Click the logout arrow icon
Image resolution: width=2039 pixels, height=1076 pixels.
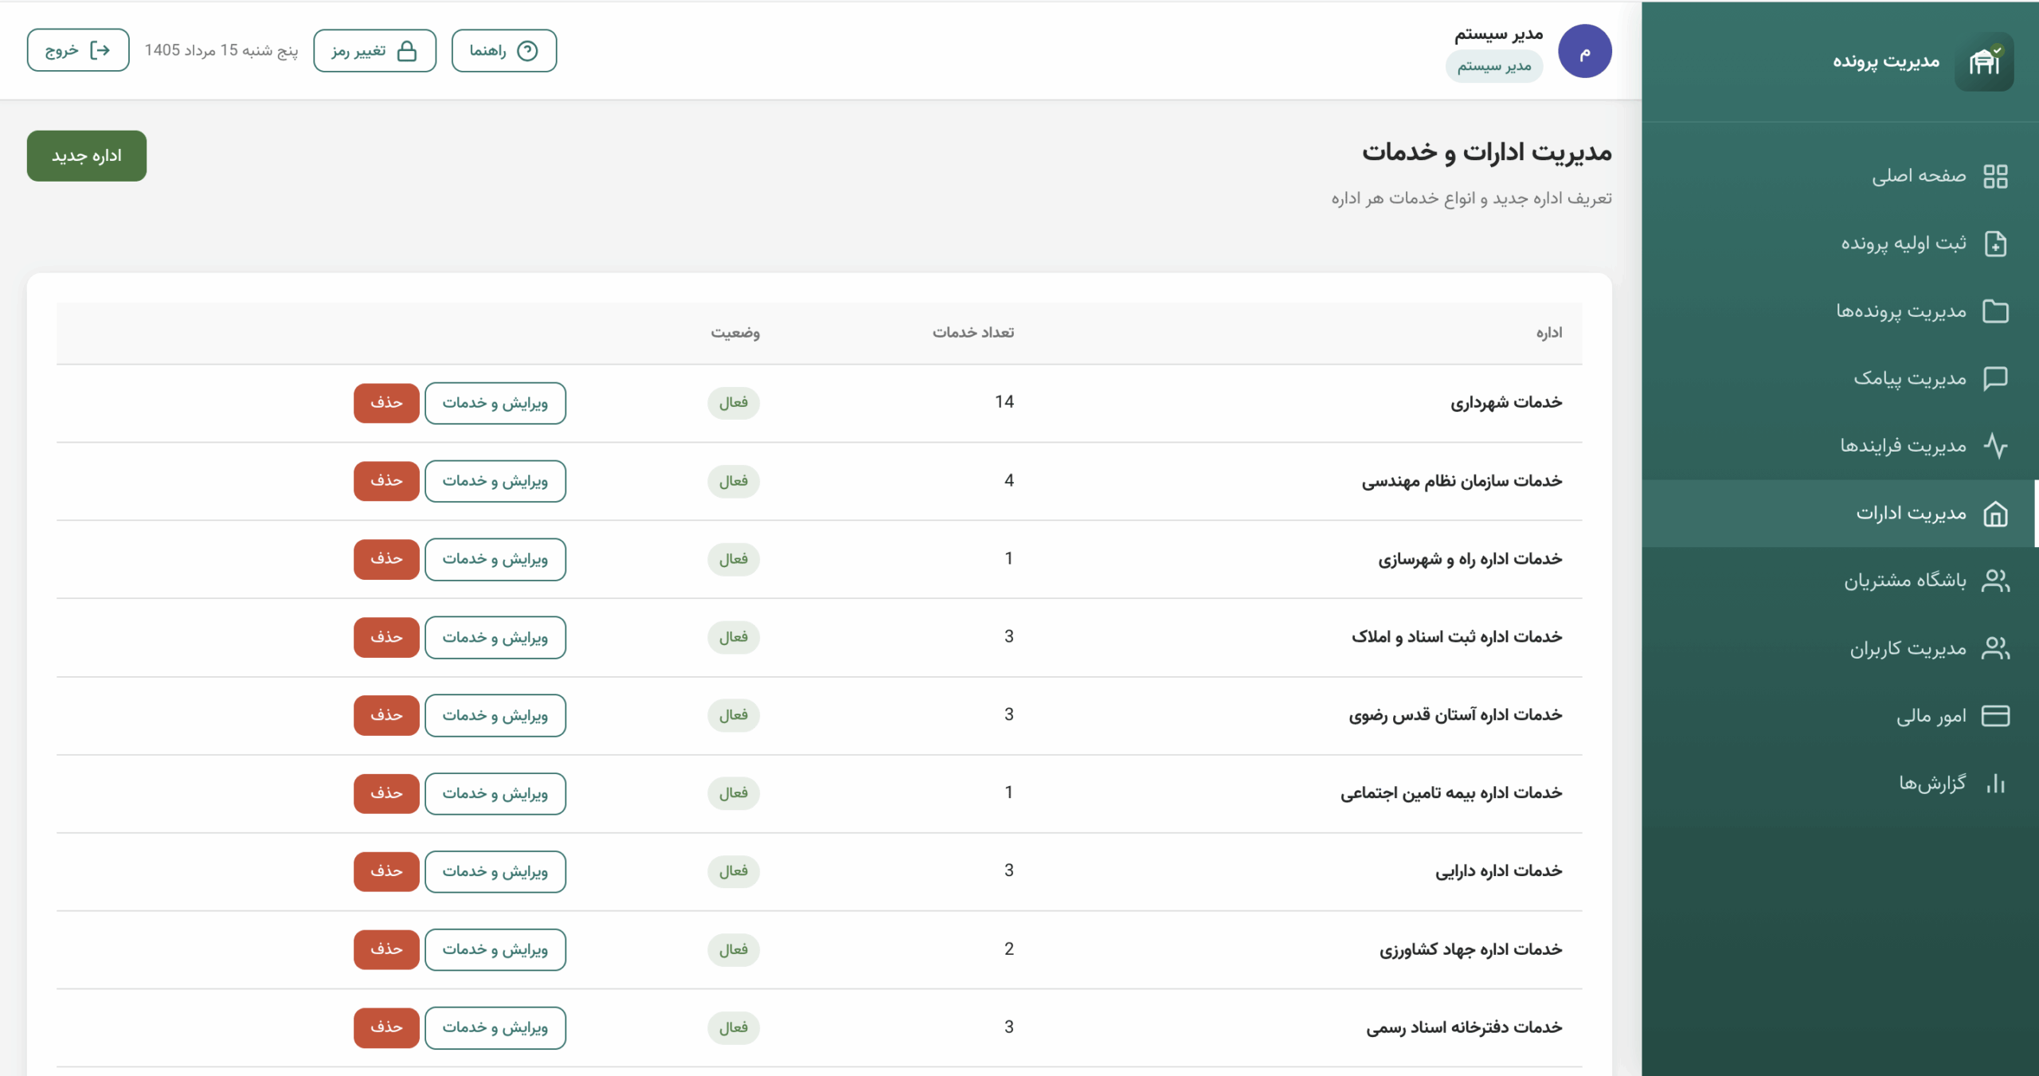[100, 50]
